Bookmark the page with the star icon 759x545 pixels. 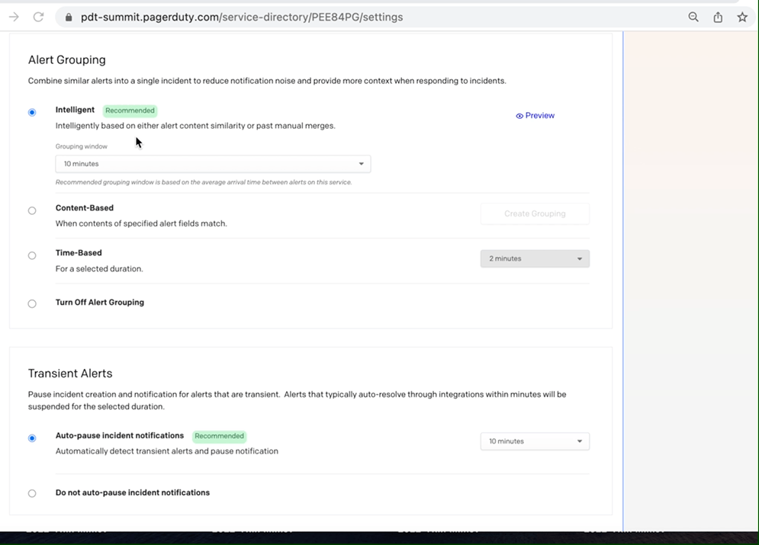point(742,16)
